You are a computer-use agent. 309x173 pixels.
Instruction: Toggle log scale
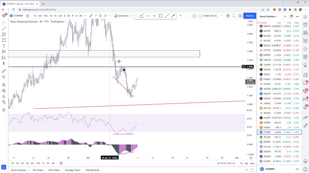pyautogui.click(x=246, y=163)
